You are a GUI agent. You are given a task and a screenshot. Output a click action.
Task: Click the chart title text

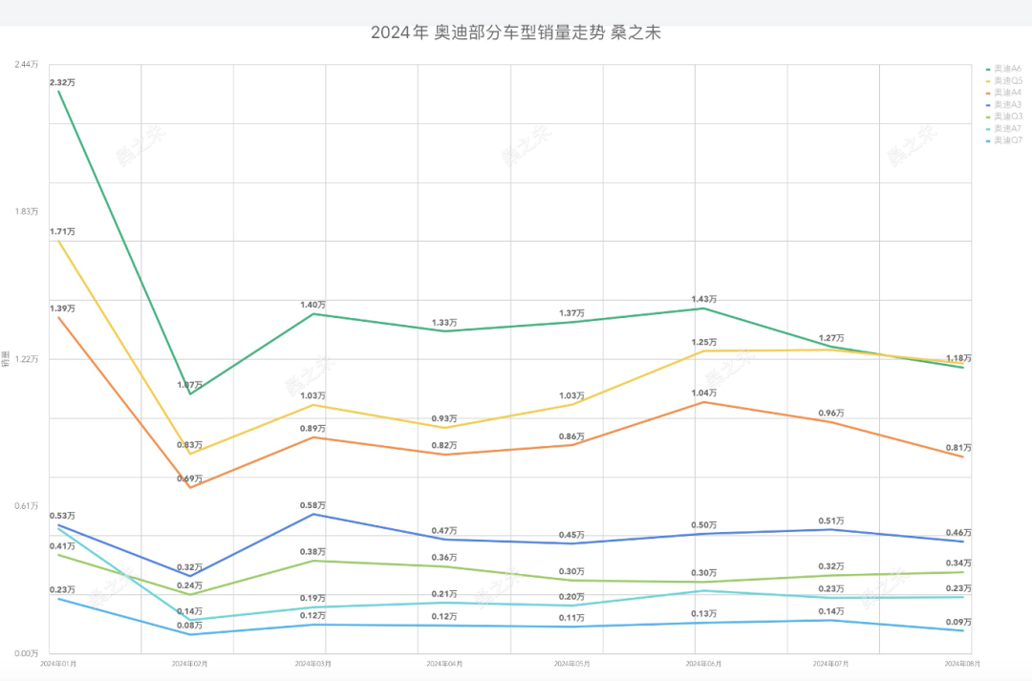point(516,33)
